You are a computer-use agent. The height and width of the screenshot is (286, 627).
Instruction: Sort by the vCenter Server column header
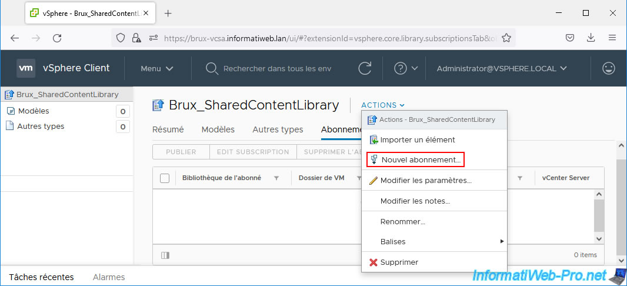pos(565,178)
